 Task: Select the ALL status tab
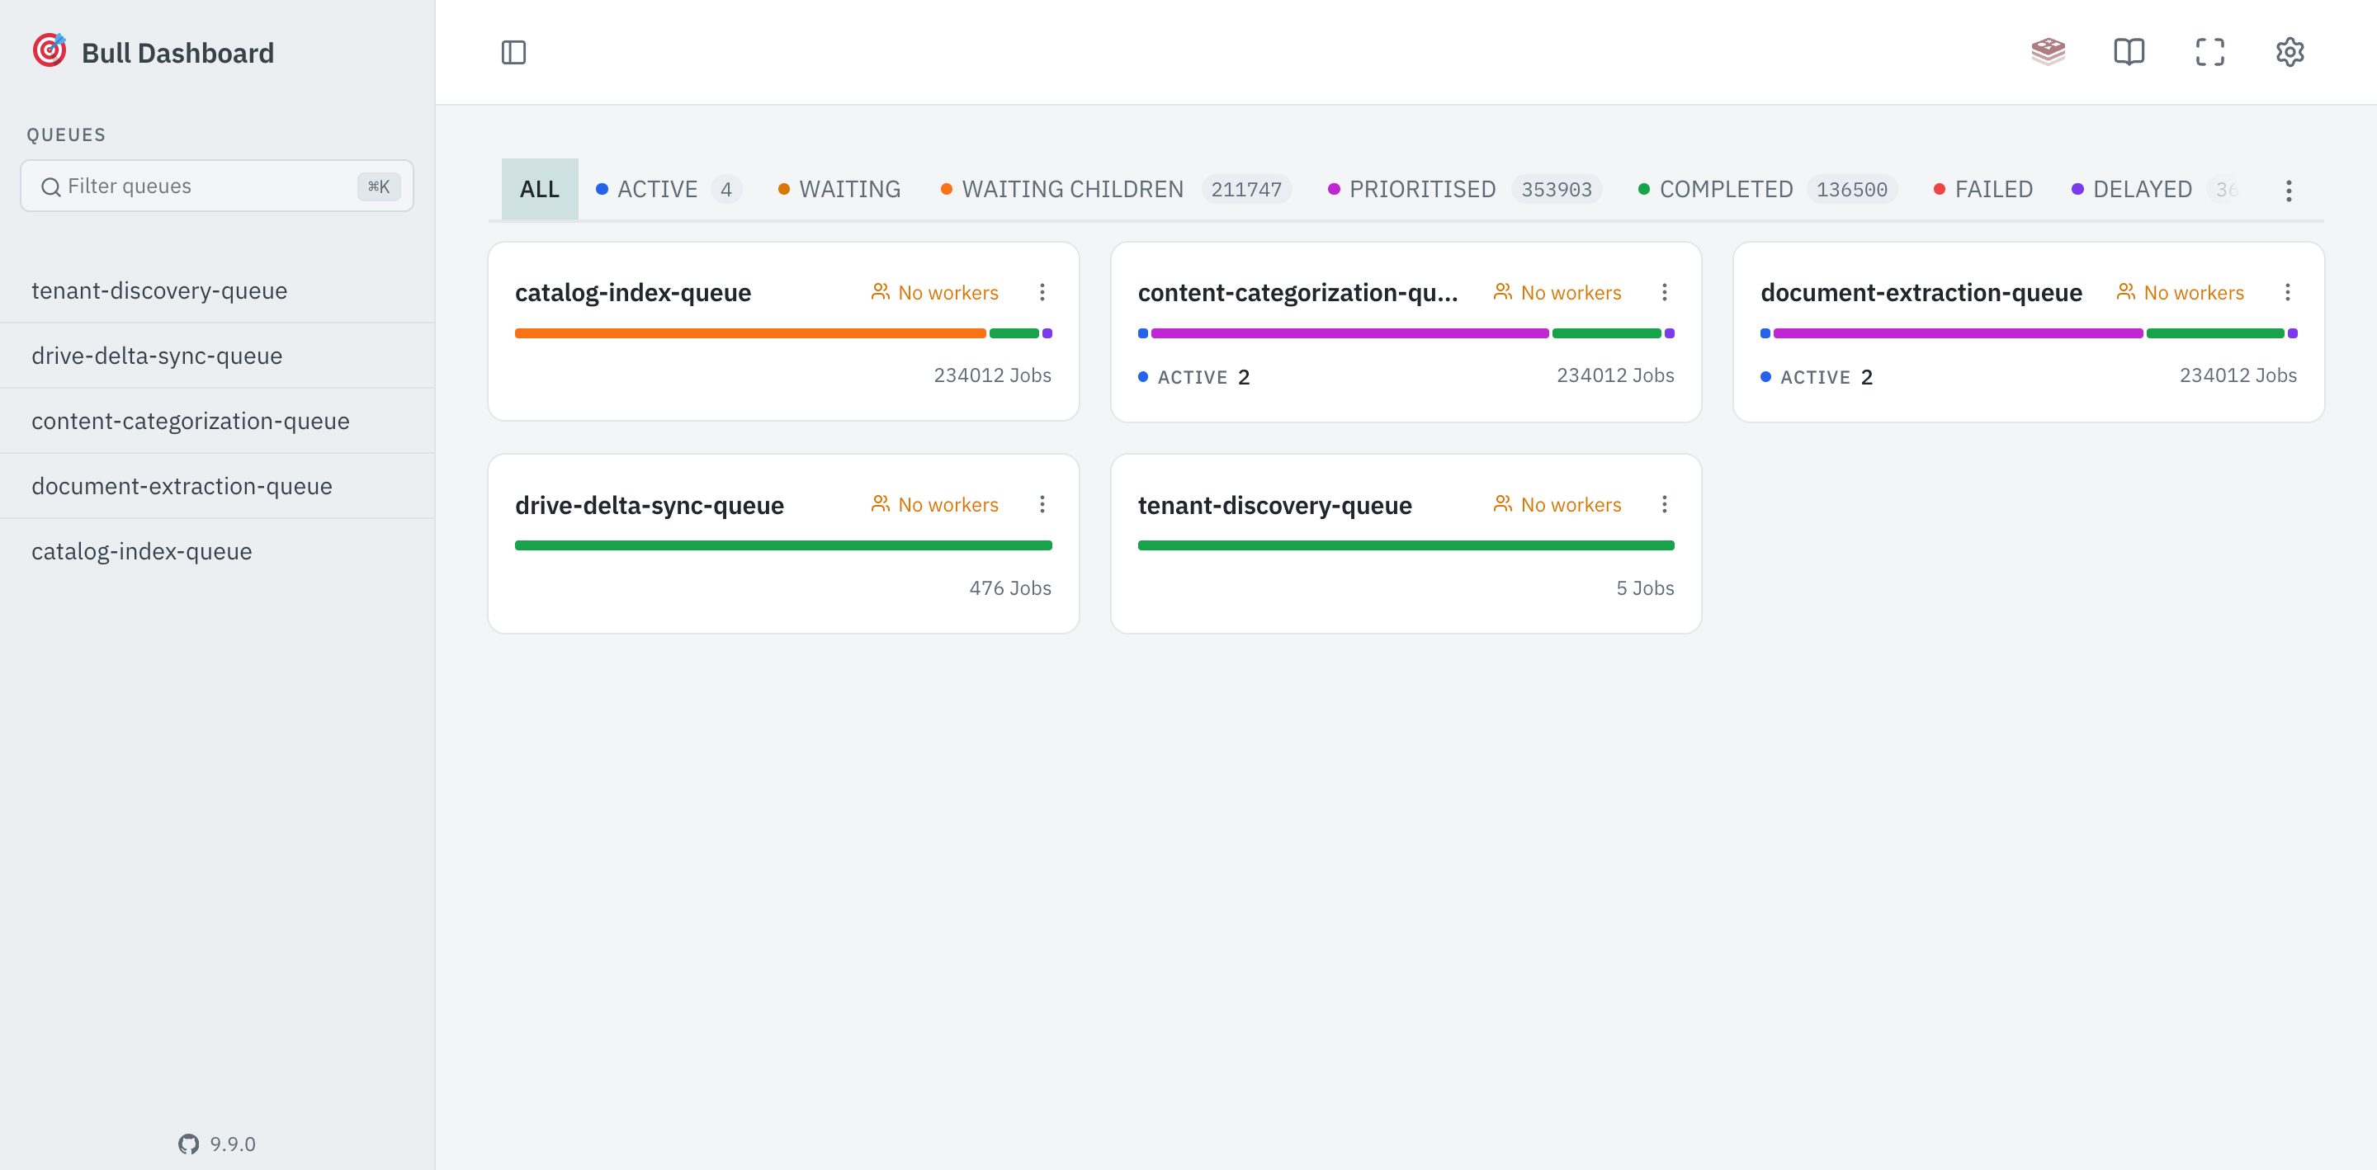click(x=540, y=189)
